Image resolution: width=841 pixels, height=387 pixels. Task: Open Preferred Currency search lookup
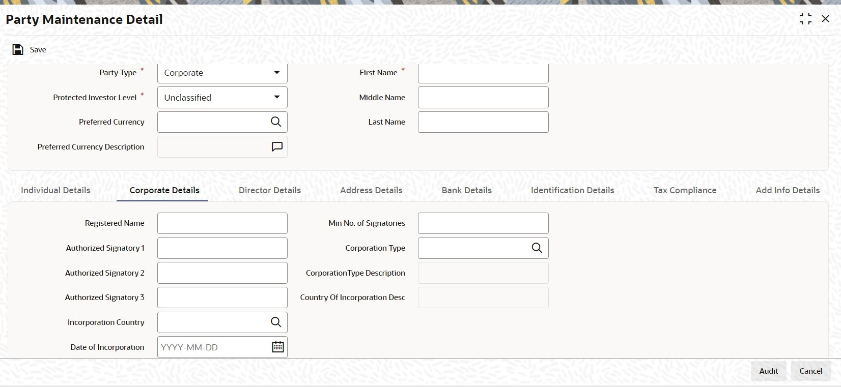276,122
